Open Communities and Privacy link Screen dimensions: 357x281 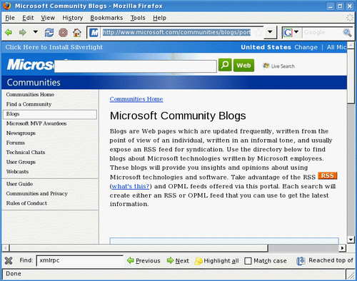pos(37,193)
